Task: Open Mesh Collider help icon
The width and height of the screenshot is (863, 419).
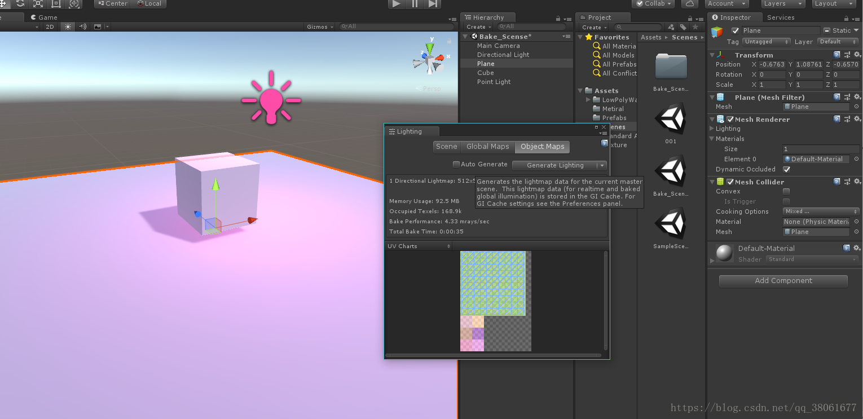Action: pos(837,182)
